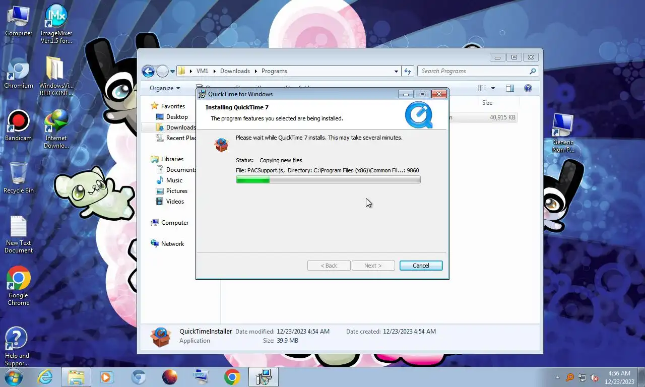Select Libraries in the navigation pane
The image size is (645, 387).
coord(172,159)
